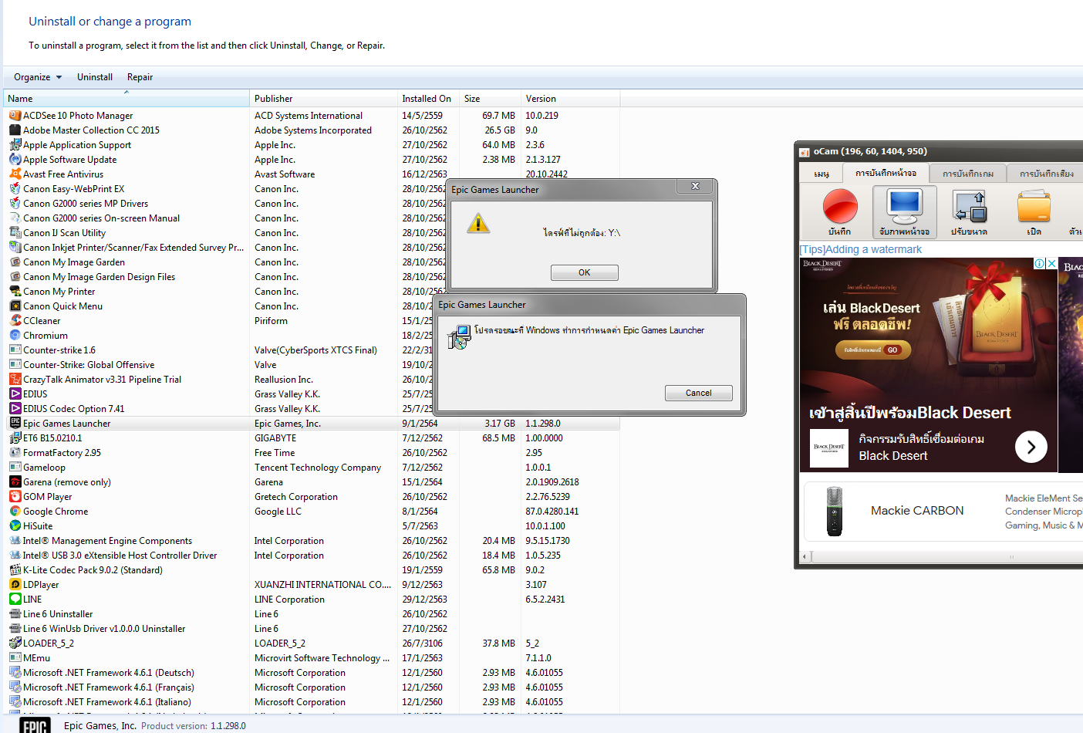Viewport: 1083px width, 733px height.
Task: Click OK in the invalid drive dialog
Action: 585,272
